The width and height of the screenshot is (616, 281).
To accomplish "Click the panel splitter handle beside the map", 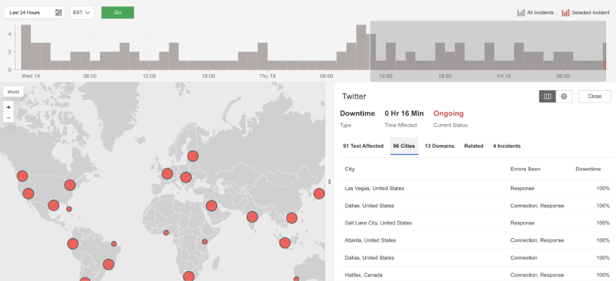I will point(329,181).
